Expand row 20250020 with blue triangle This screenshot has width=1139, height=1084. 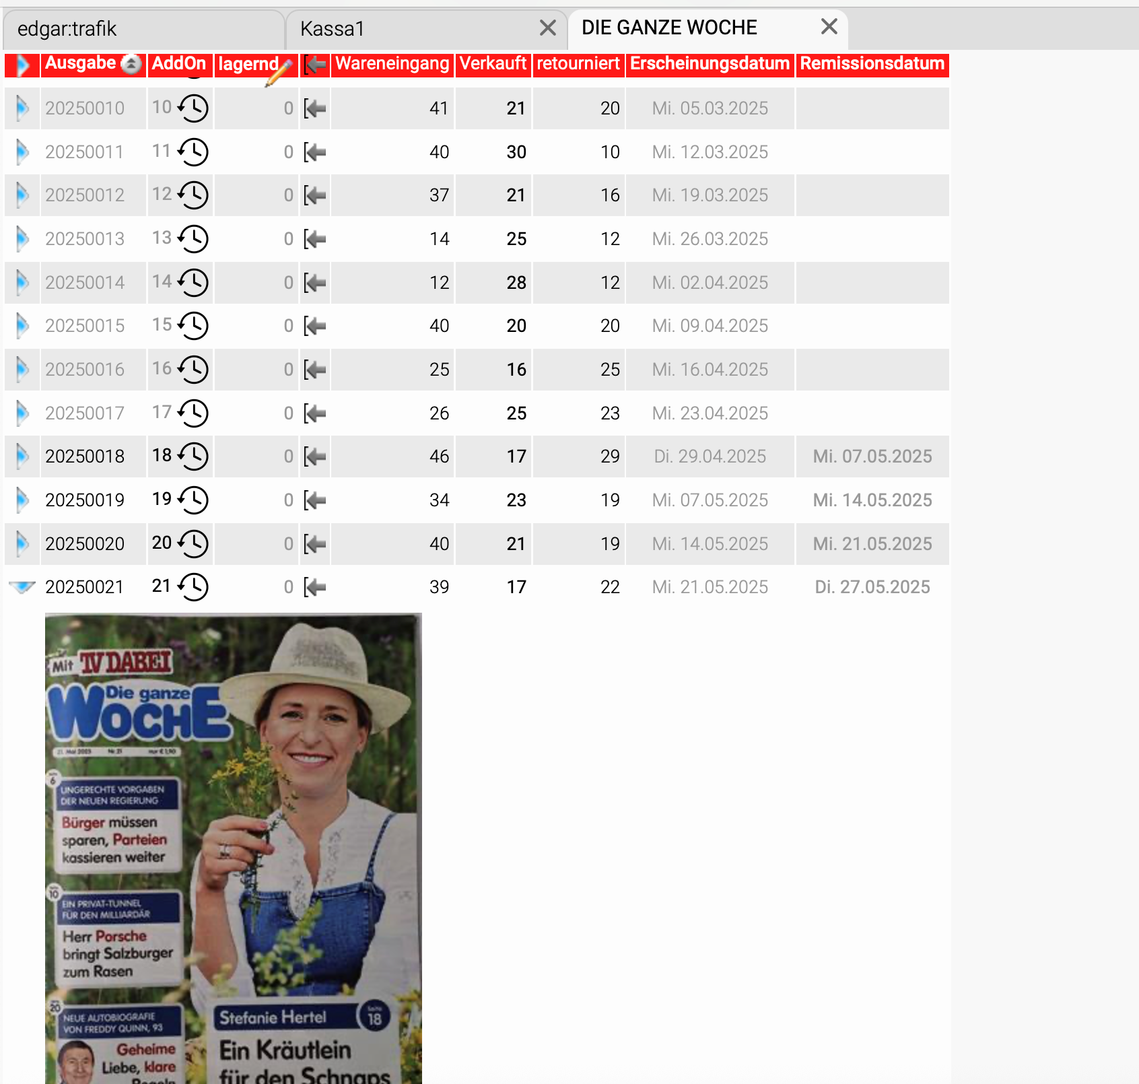point(22,544)
